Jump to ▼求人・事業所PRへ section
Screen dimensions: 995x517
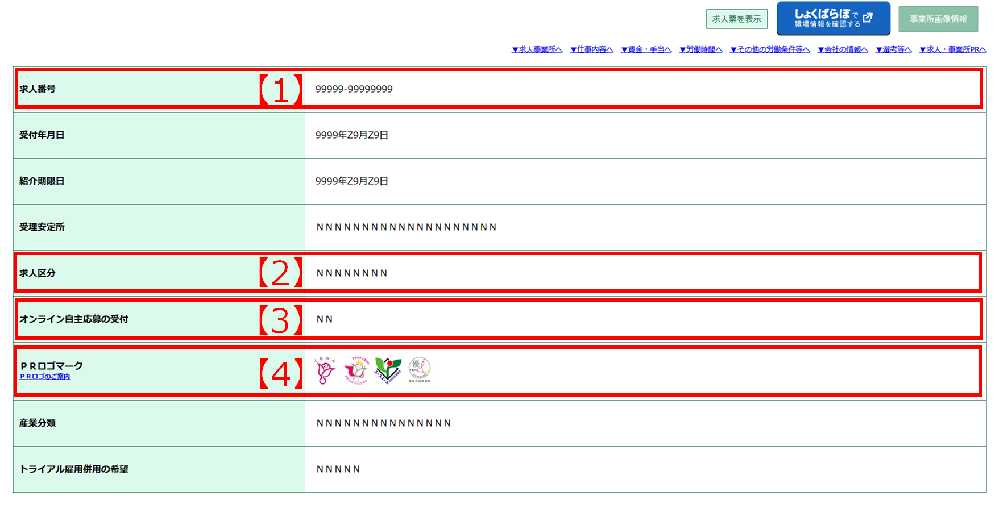pyautogui.click(x=952, y=49)
